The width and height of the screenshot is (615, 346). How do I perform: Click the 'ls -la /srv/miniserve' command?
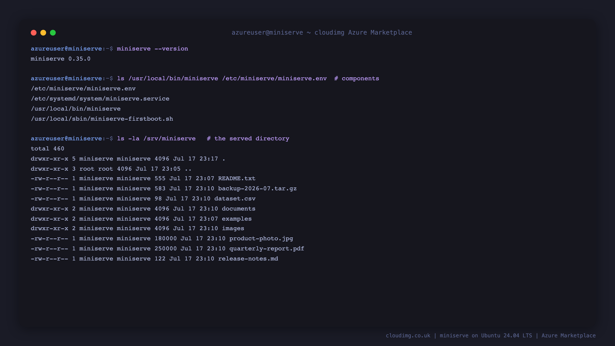click(x=156, y=138)
